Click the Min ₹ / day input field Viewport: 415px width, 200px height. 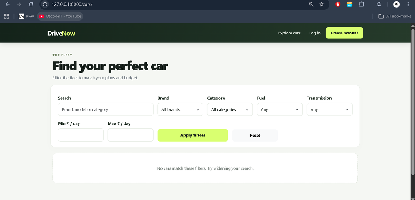click(x=81, y=135)
